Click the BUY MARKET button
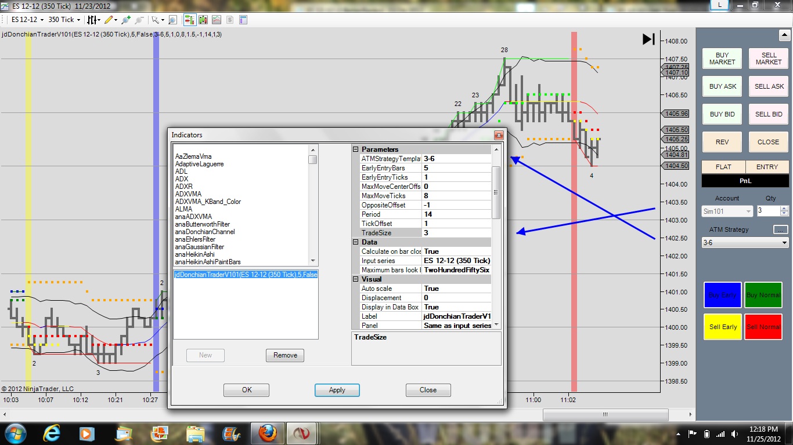The width and height of the screenshot is (793, 445). point(722,59)
